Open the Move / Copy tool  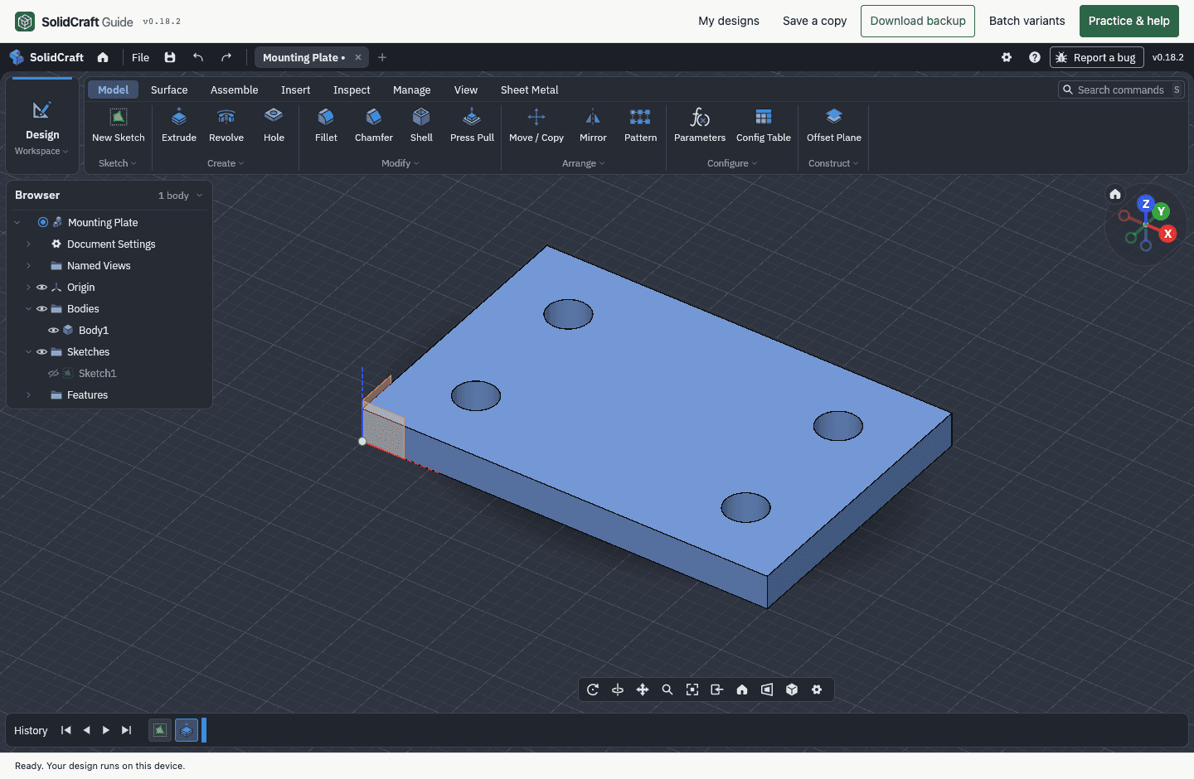(x=536, y=126)
